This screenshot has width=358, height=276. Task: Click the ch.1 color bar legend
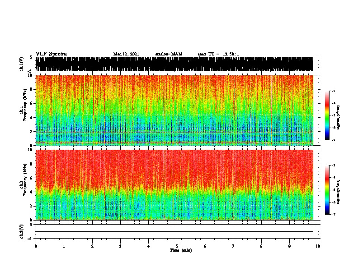pyautogui.click(x=327, y=115)
